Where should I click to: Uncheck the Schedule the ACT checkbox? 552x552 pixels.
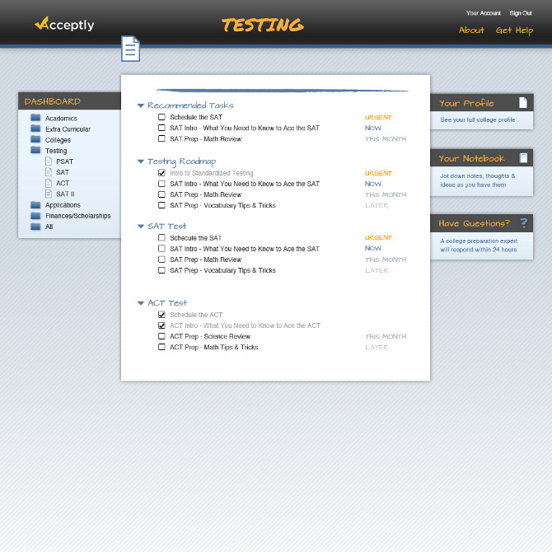pyautogui.click(x=162, y=315)
